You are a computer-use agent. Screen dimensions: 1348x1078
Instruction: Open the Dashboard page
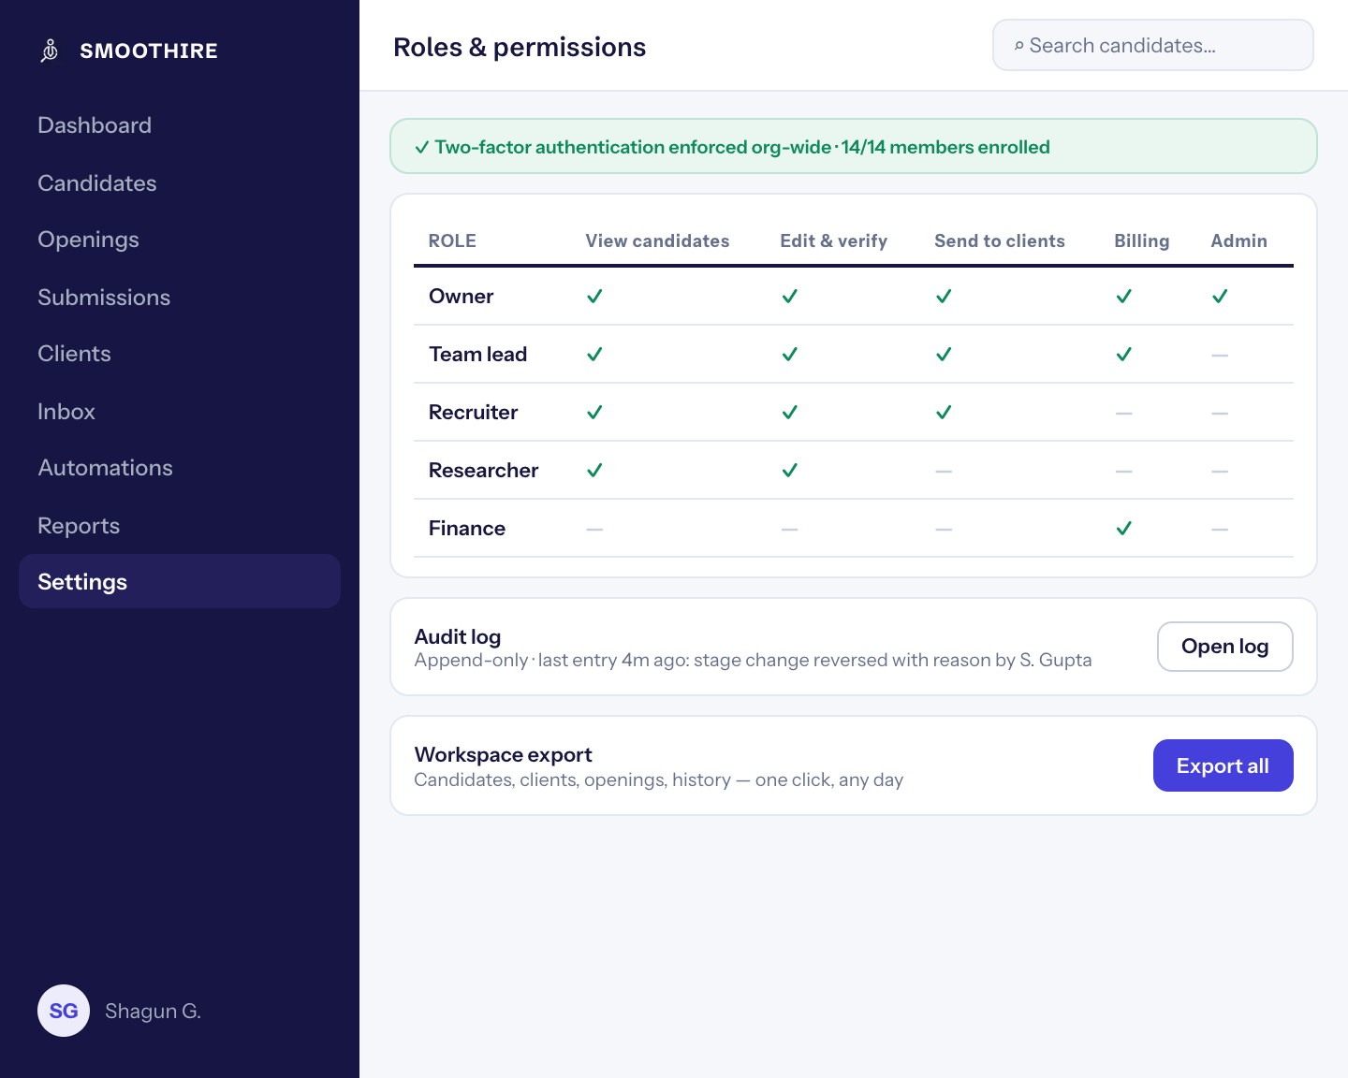click(95, 125)
